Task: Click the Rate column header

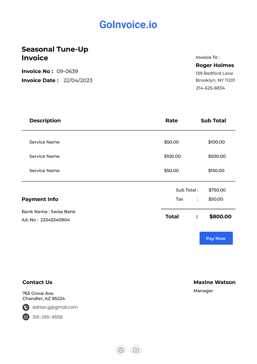Action: (171, 121)
